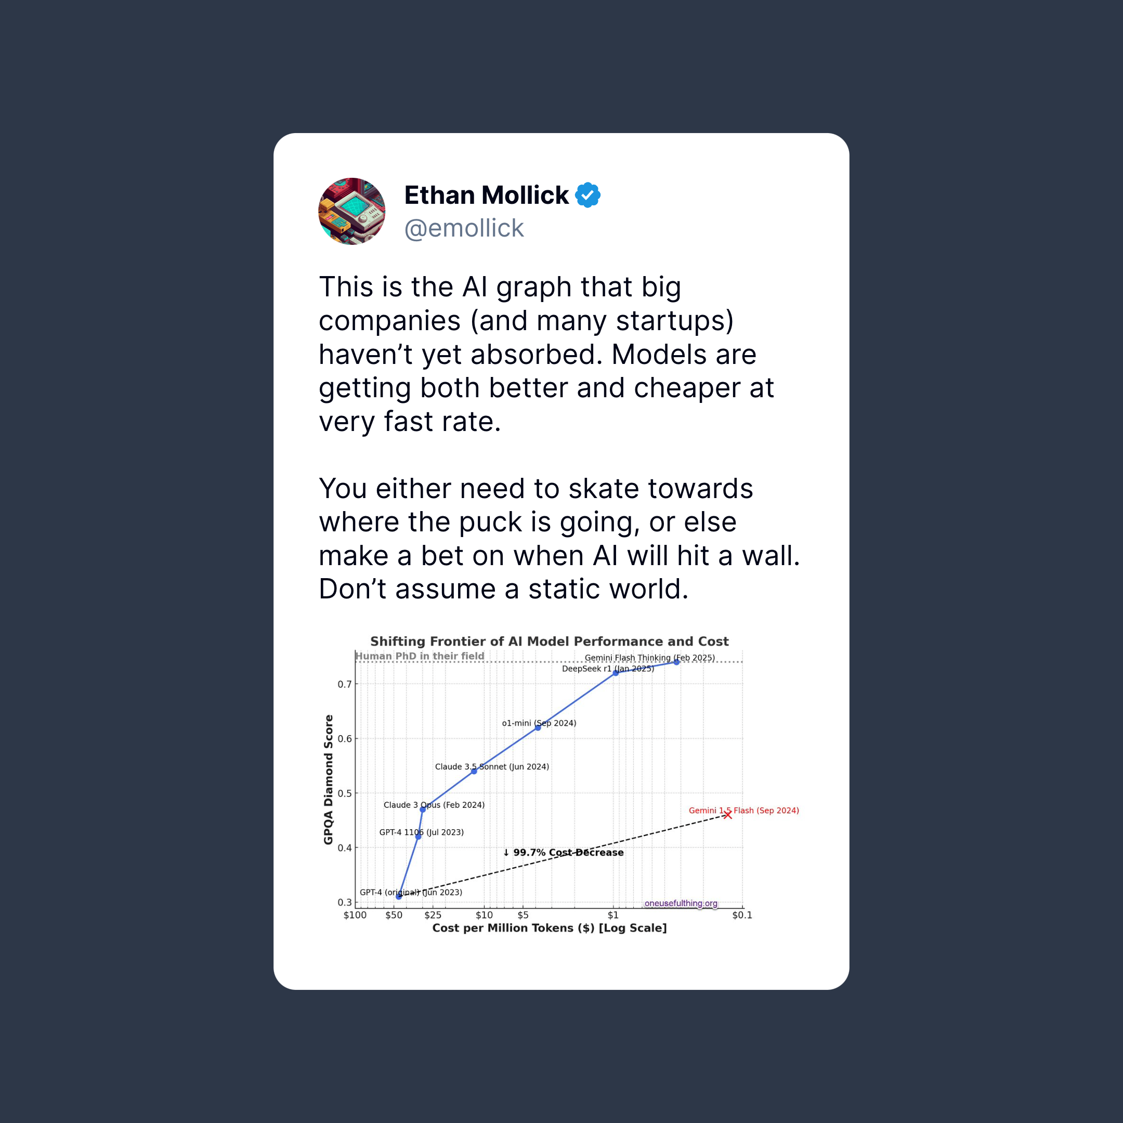Click the red Gemini 1.5 Flash X marker

click(727, 815)
